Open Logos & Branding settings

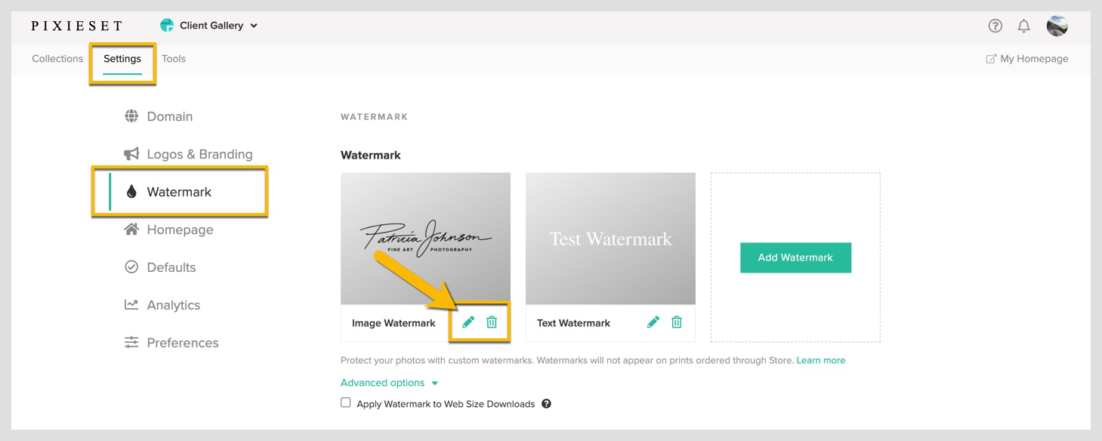pos(189,154)
